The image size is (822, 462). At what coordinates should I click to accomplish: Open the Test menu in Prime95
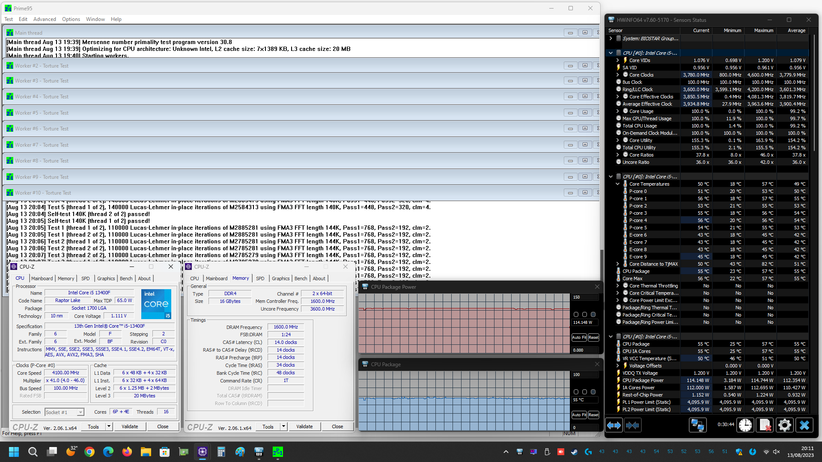(9, 19)
